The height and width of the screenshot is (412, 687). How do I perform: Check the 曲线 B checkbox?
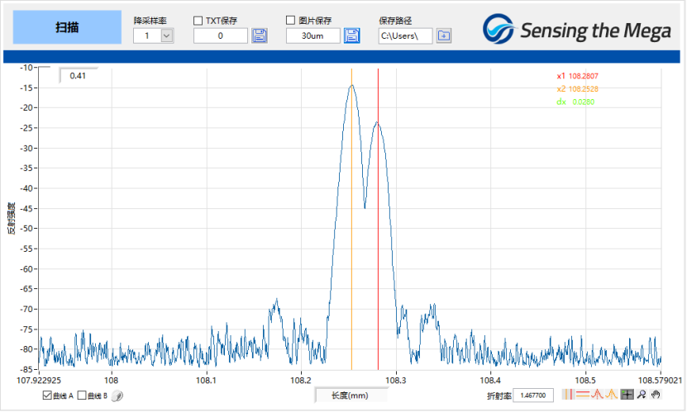click(81, 395)
